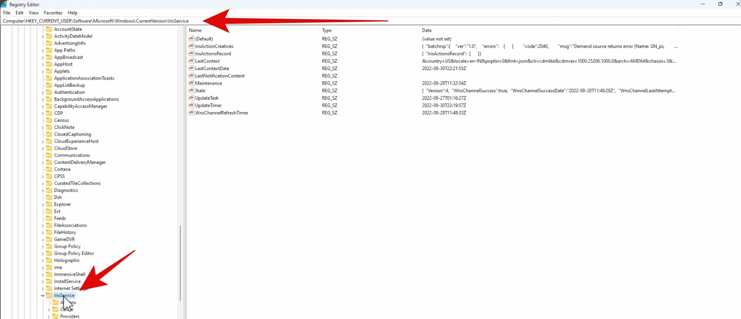Select the InstallService key
This screenshot has width=741, height=319.
point(67,281)
